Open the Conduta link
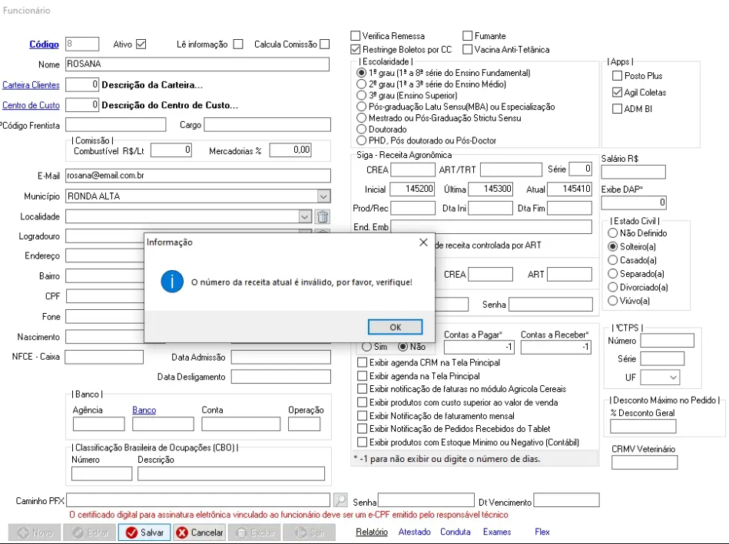 coord(456,532)
